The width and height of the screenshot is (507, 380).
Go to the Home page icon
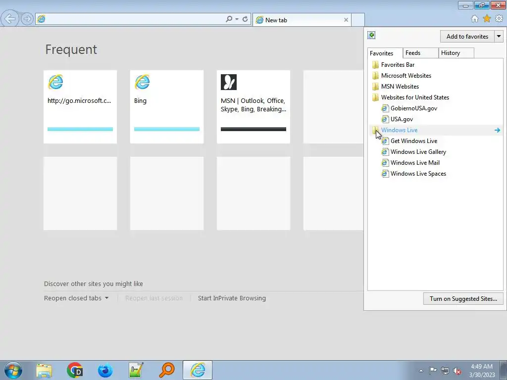pyautogui.click(x=475, y=19)
